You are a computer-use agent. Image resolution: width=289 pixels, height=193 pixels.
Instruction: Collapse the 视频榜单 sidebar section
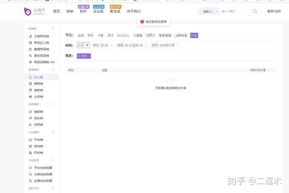tap(53, 104)
